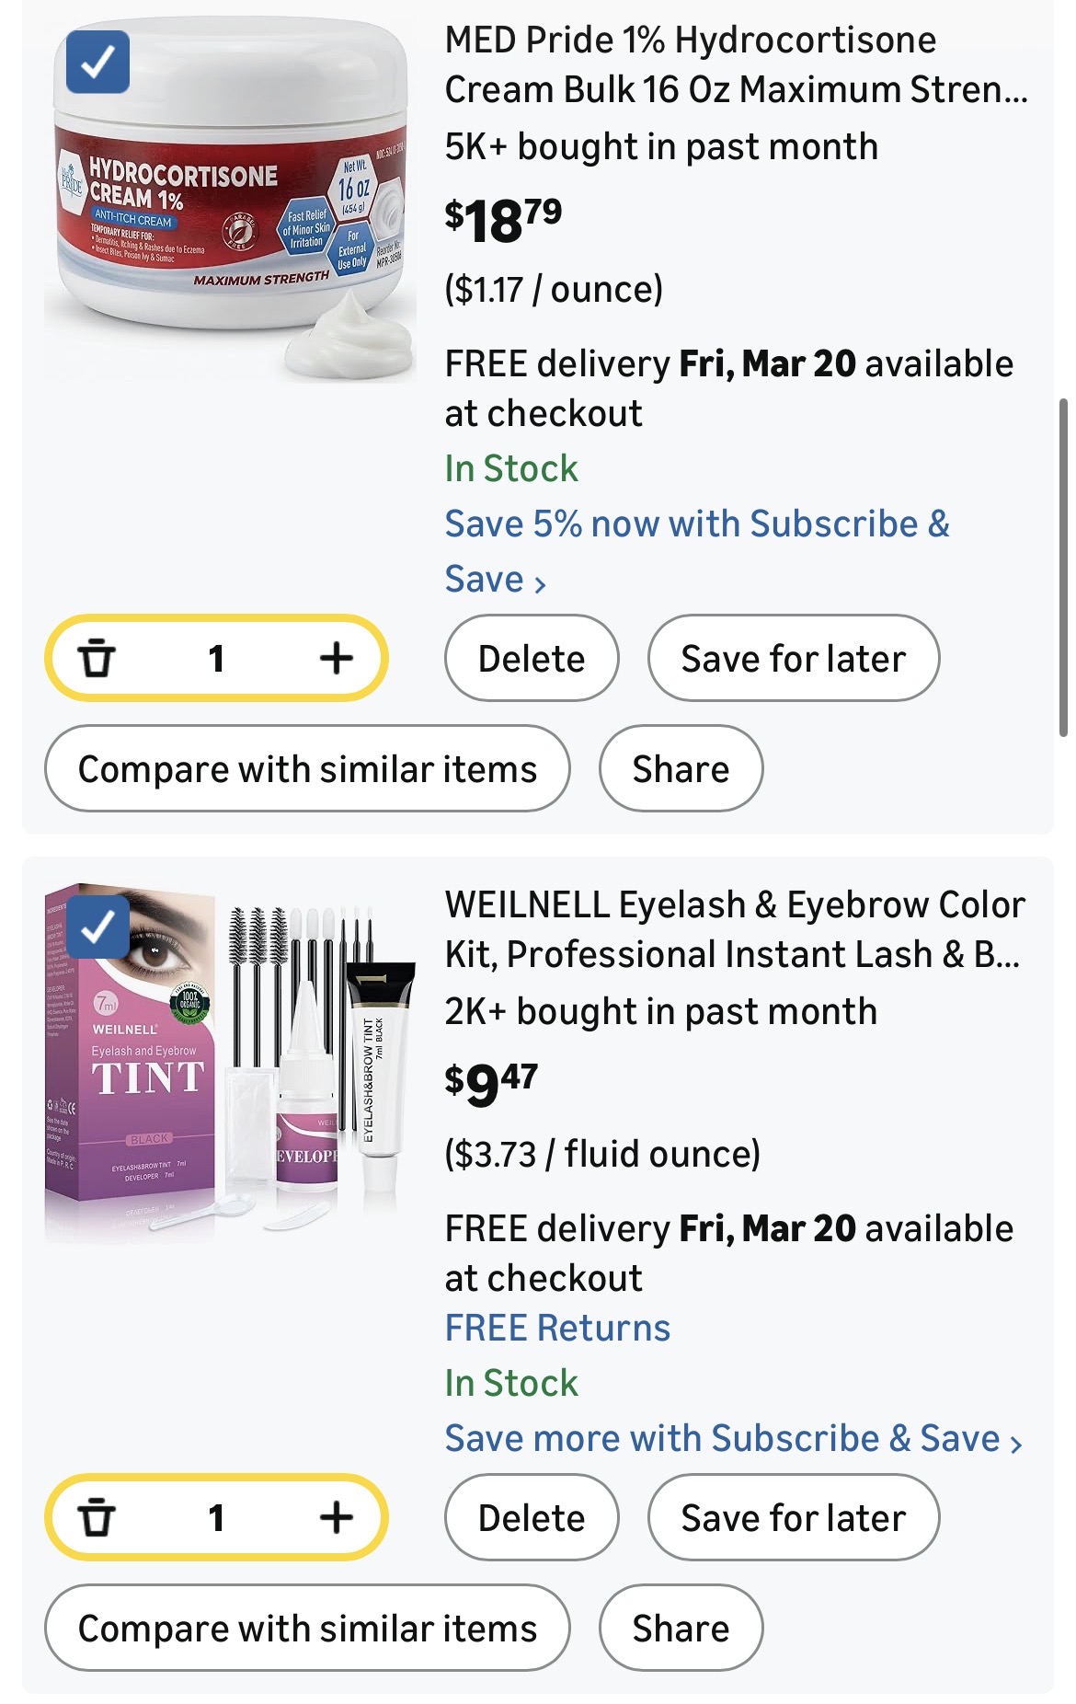Delete the MED Pride Hydrocortisone cream
1076x1704 pixels.
point(532,658)
